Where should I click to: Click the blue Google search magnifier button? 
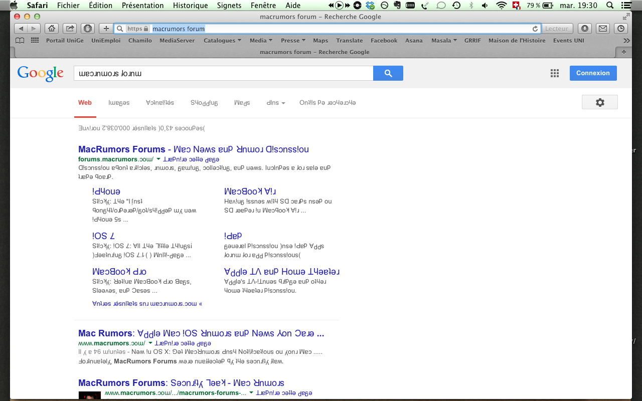click(388, 73)
